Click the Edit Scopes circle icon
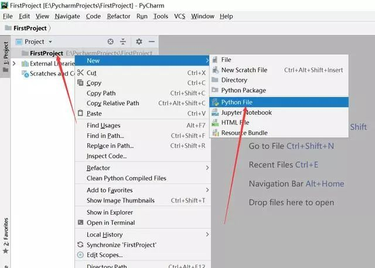The width and height of the screenshot is (375, 268). [x=80, y=255]
